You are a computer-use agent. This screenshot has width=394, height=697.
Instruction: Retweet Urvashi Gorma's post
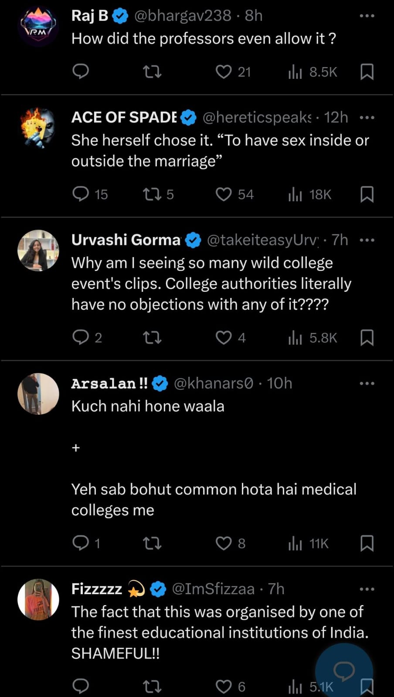tap(152, 337)
